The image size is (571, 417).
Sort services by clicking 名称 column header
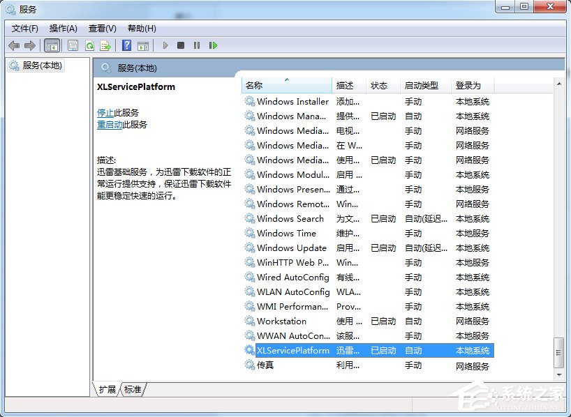[255, 84]
